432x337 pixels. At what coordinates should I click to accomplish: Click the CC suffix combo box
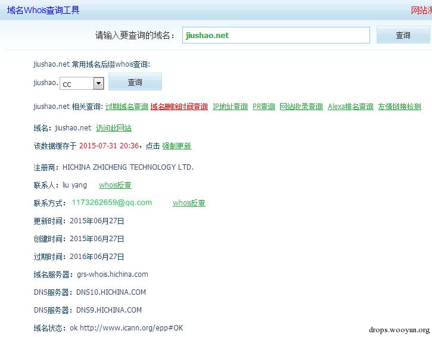[82, 83]
